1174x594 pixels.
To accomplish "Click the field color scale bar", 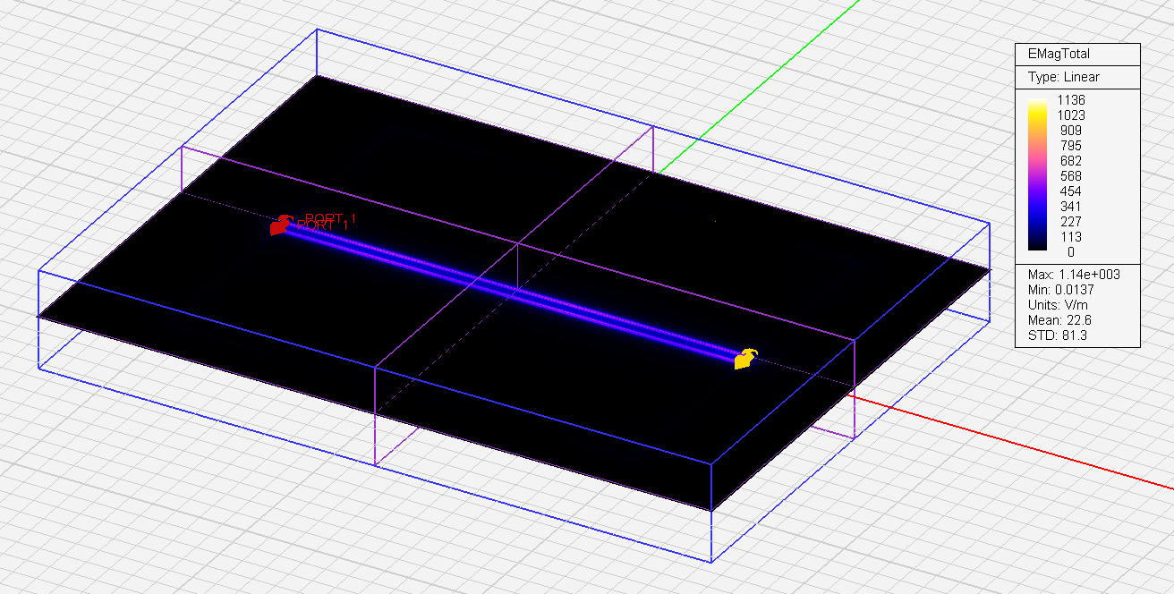I will pos(1039,176).
